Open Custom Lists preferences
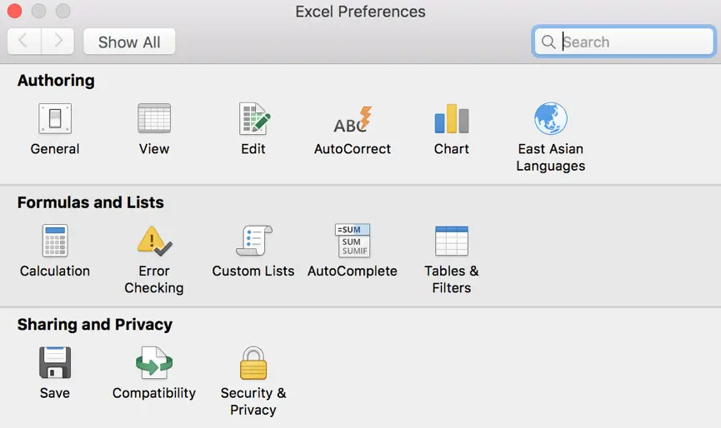Screen dimensions: 721x428 253,241
